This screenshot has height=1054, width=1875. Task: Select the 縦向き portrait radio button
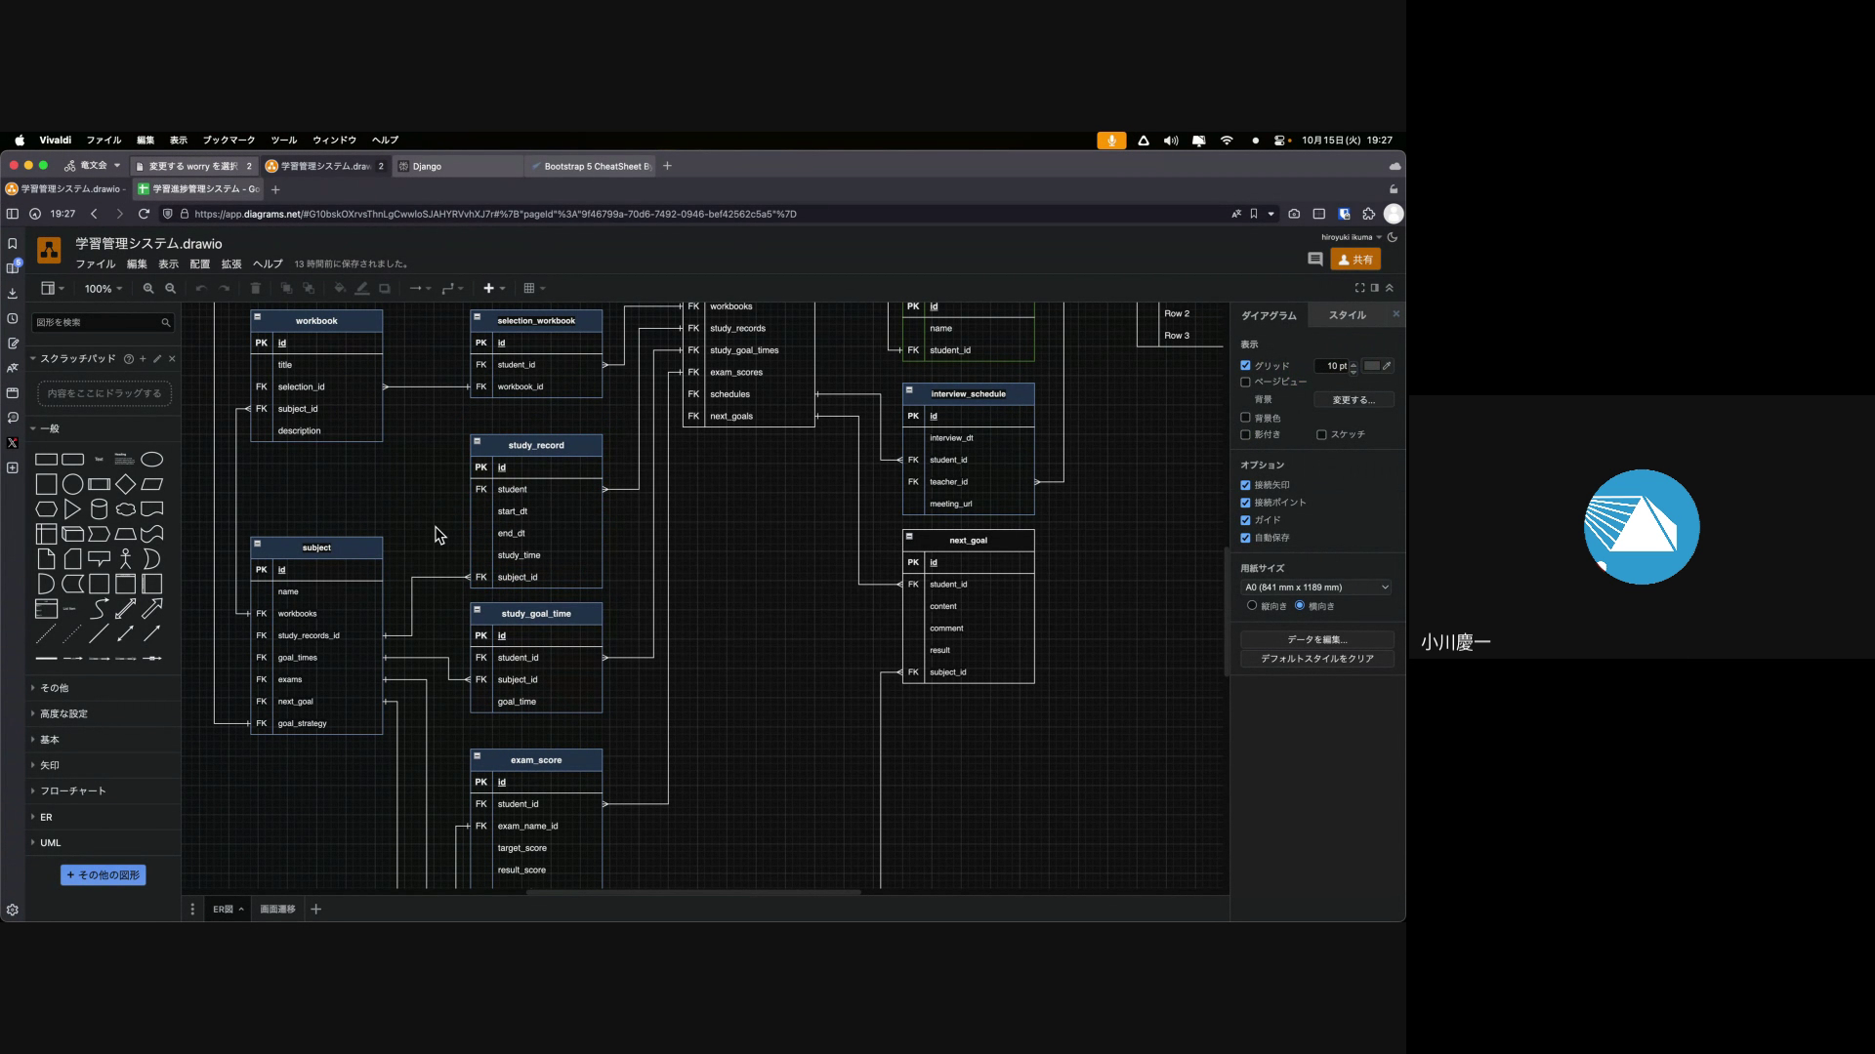[x=1252, y=606]
